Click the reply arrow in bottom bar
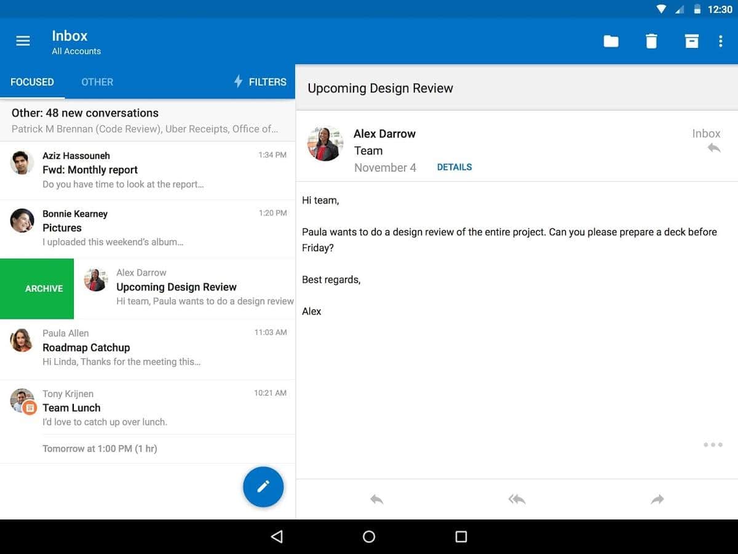 click(377, 499)
